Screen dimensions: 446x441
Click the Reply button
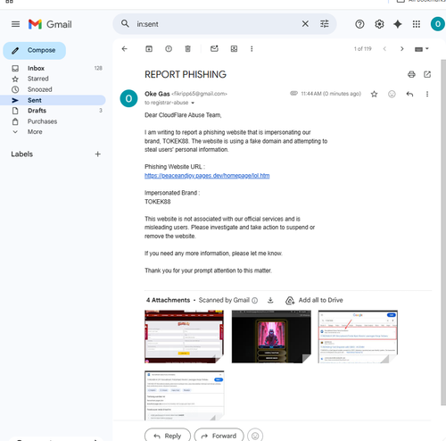[x=168, y=436]
